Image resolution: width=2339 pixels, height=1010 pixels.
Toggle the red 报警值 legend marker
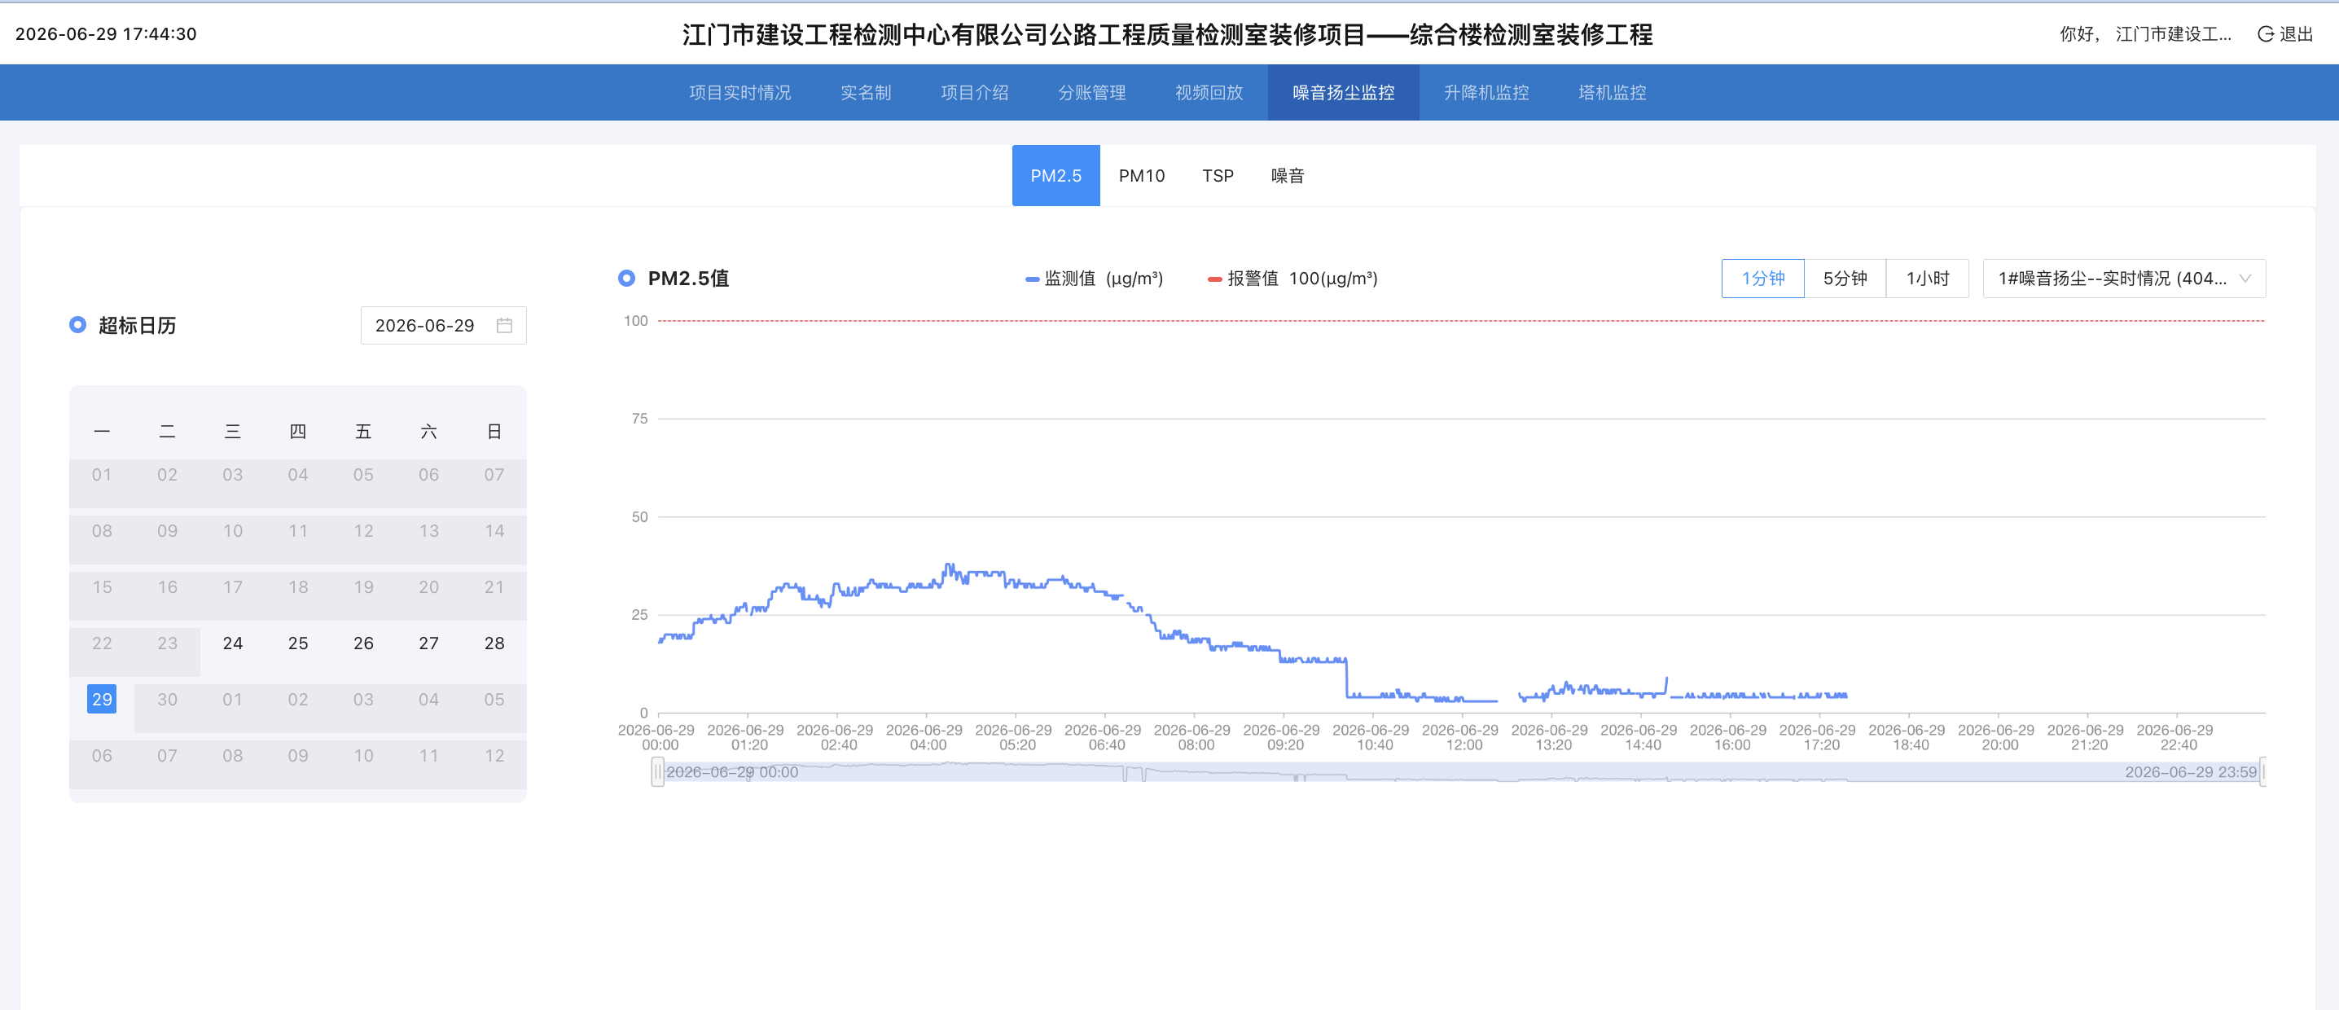click(1215, 279)
